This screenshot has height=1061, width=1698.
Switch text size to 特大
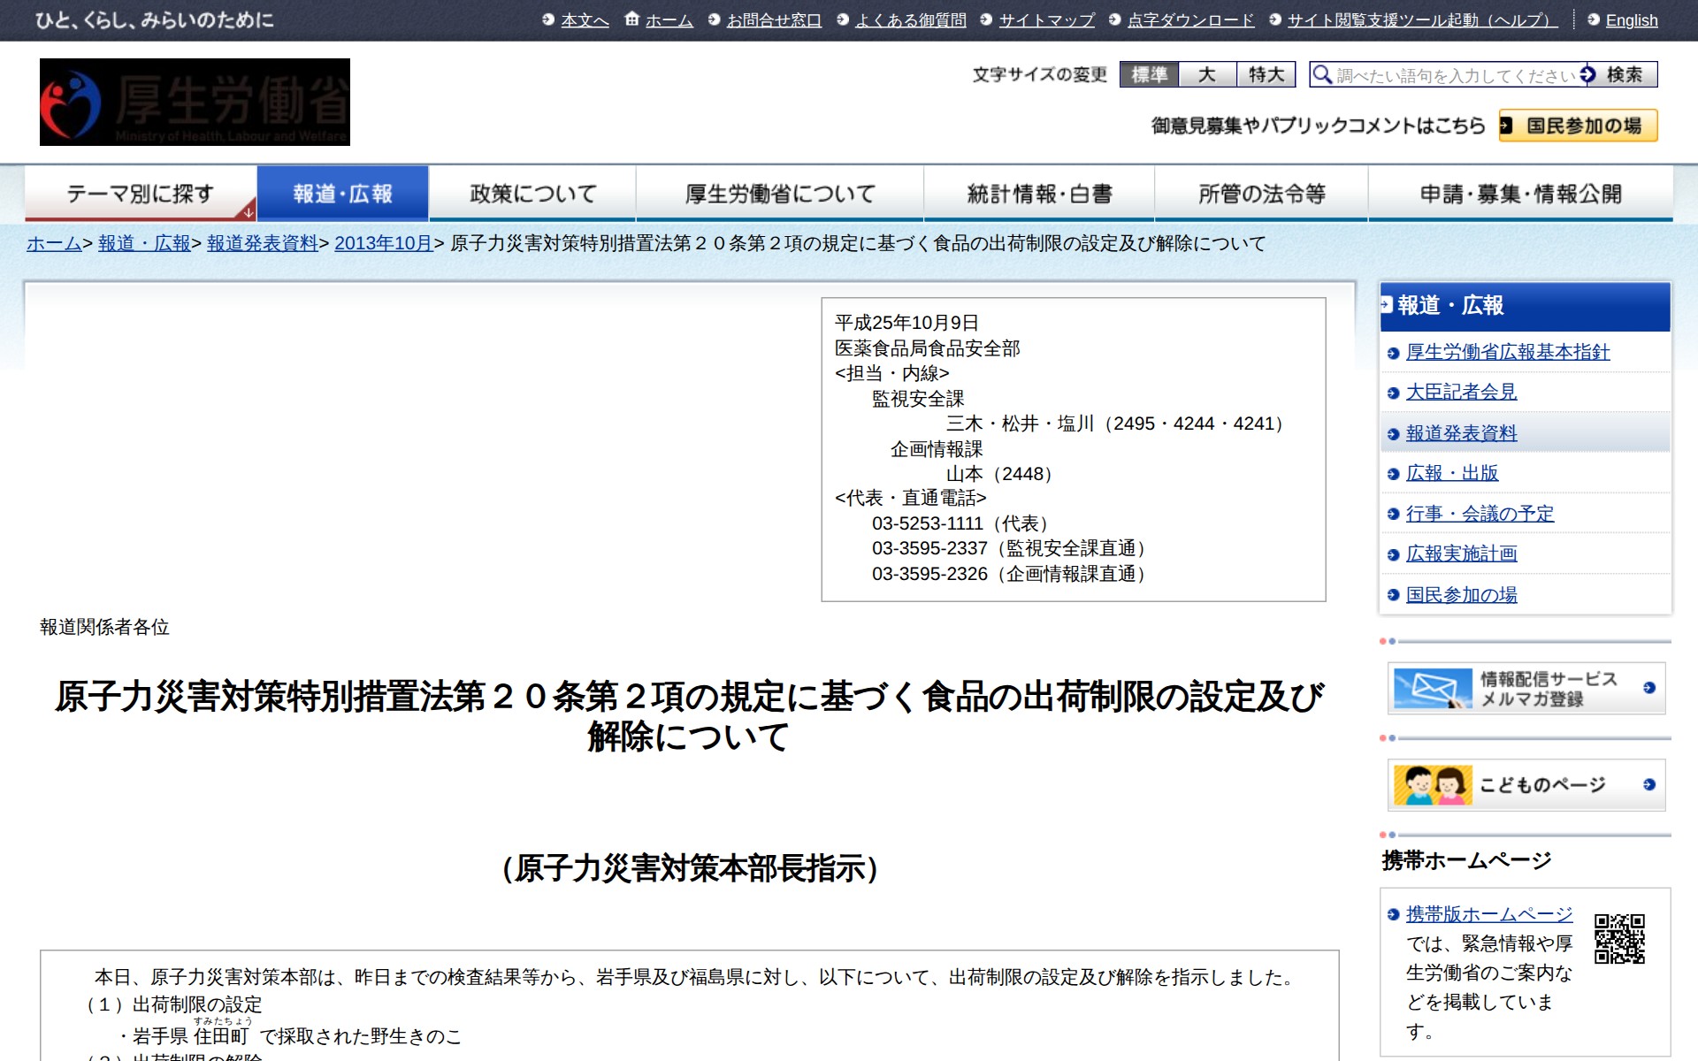(x=1266, y=74)
